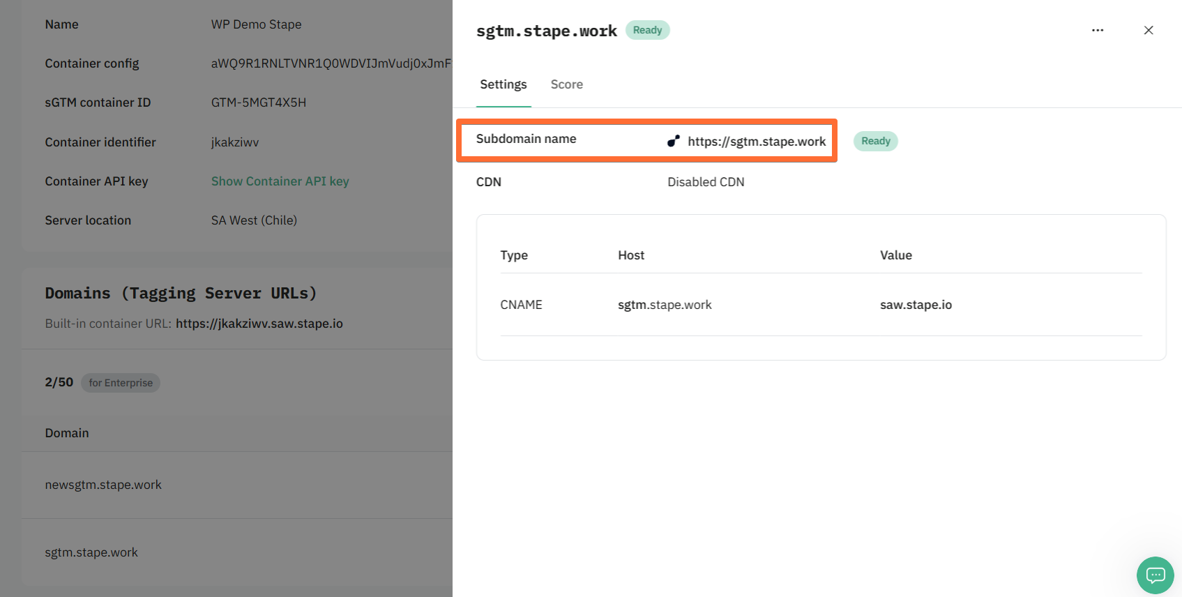Close the sgtm.stape.work side panel

(1149, 30)
